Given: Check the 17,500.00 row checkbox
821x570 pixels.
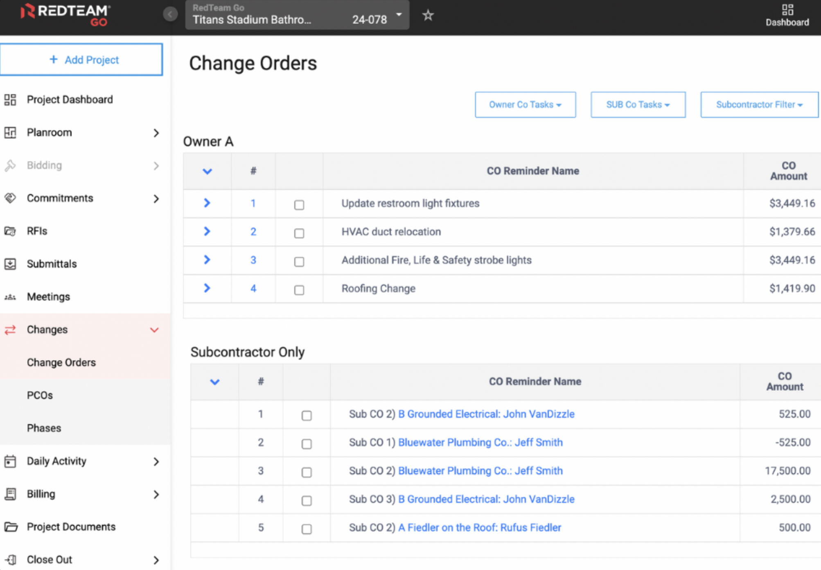Looking at the screenshot, I should tap(307, 472).
